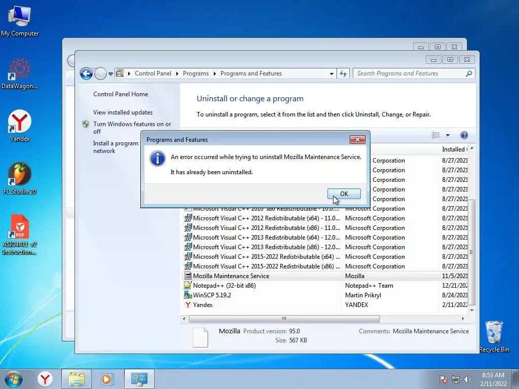
Task: Click the vertical scrollbar thumb of the list
Action: [x=472, y=252]
